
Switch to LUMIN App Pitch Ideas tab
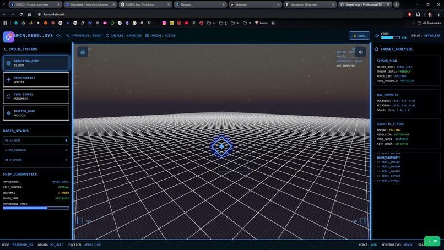click(145, 4)
